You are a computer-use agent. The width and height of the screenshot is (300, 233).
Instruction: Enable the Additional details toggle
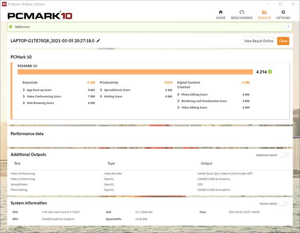pos(284,155)
